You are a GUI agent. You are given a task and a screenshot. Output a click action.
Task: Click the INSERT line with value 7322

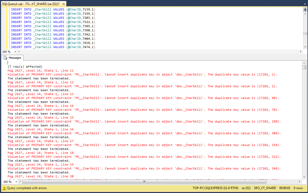(53, 22)
